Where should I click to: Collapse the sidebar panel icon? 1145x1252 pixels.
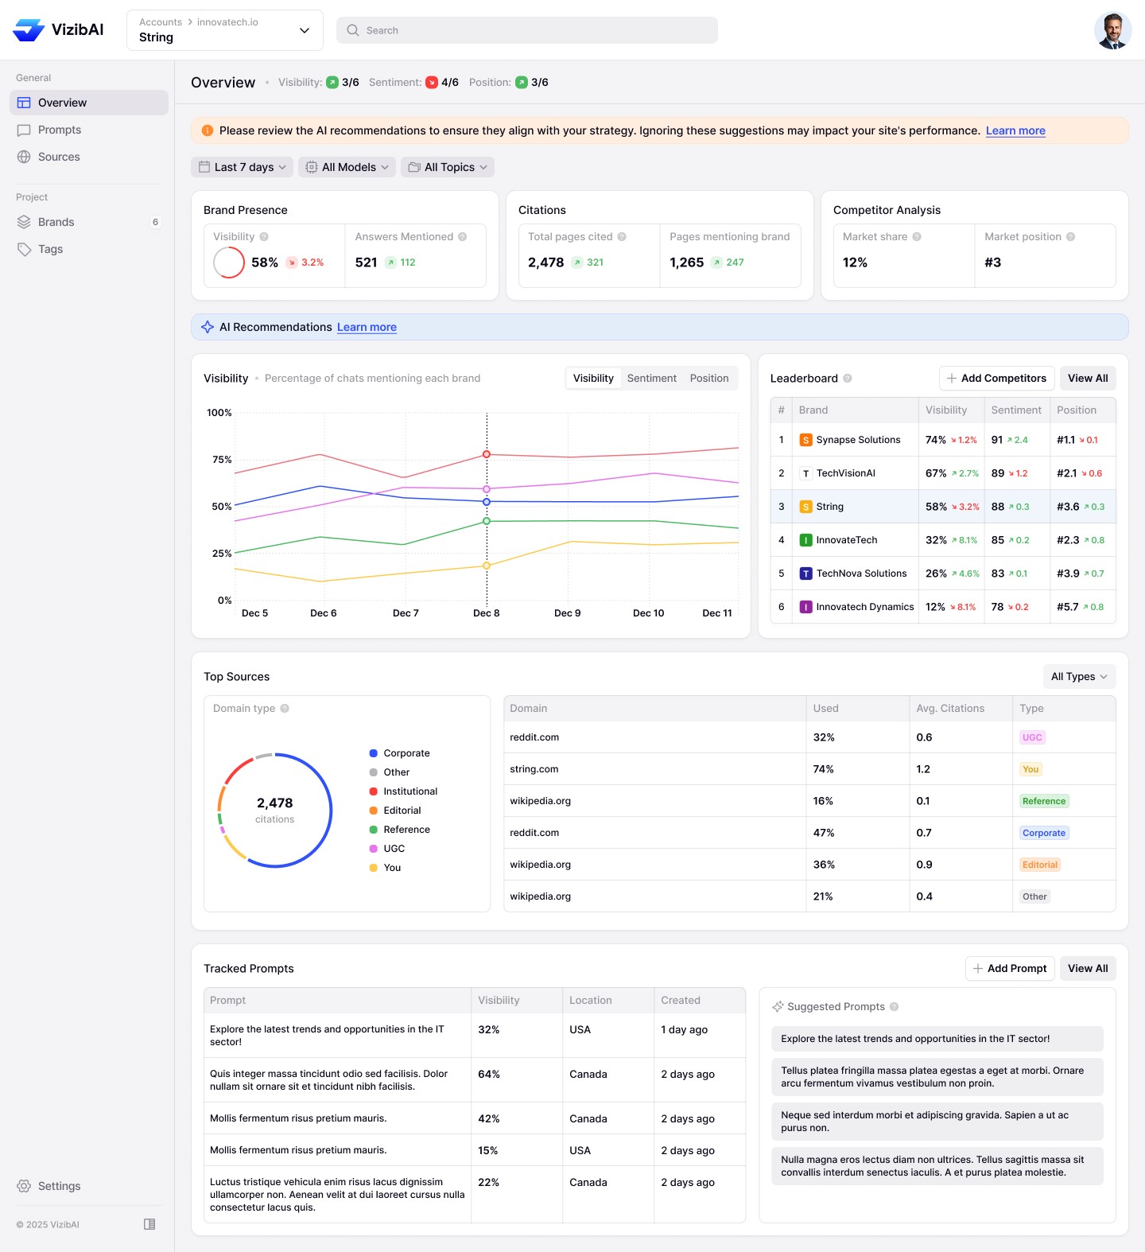tap(149, 1224)
